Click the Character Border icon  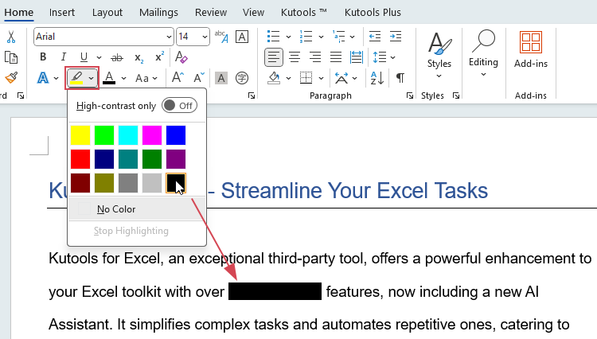click(242, 37)
